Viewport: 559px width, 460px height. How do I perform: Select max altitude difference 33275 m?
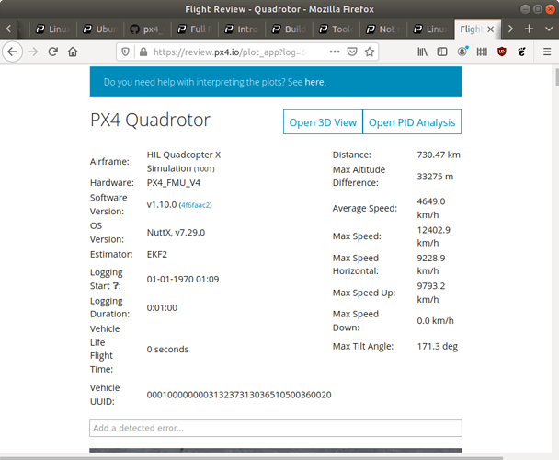coord(435,177)
